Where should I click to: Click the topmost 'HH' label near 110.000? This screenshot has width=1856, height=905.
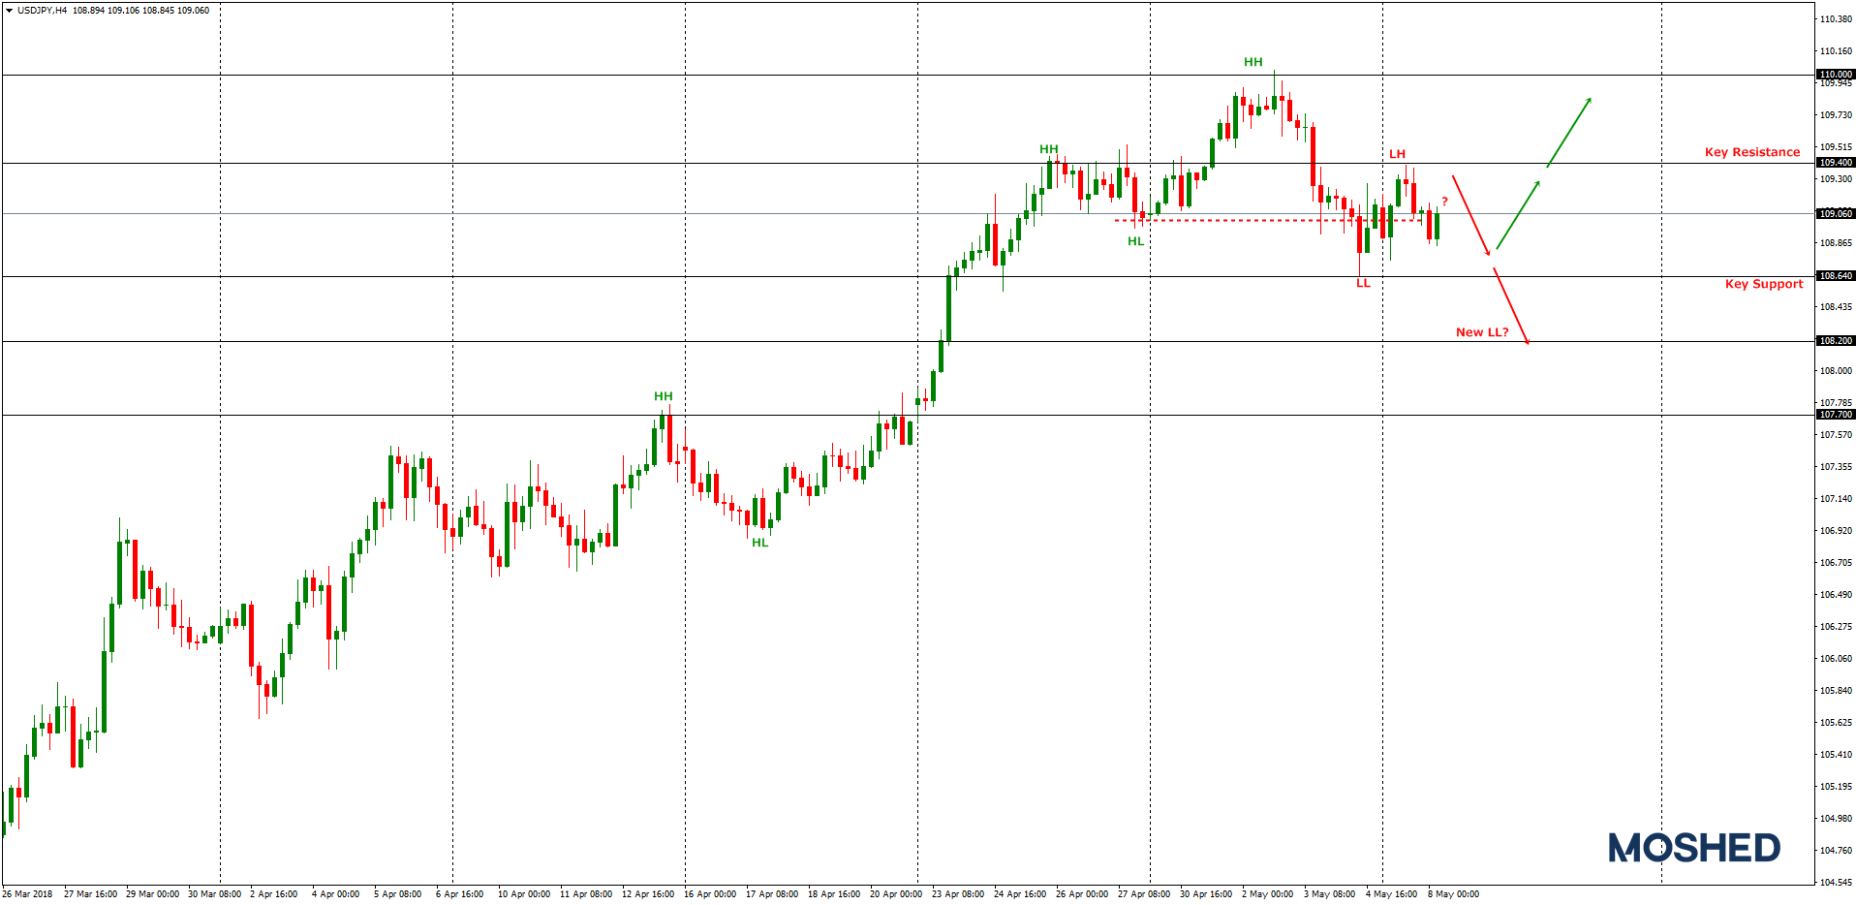1253,62
